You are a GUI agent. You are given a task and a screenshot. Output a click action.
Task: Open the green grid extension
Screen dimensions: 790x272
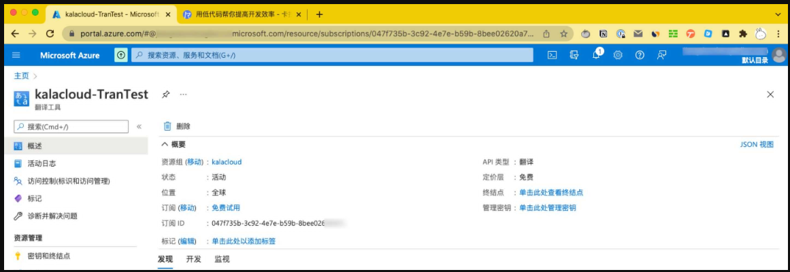(x=673, y=34)
